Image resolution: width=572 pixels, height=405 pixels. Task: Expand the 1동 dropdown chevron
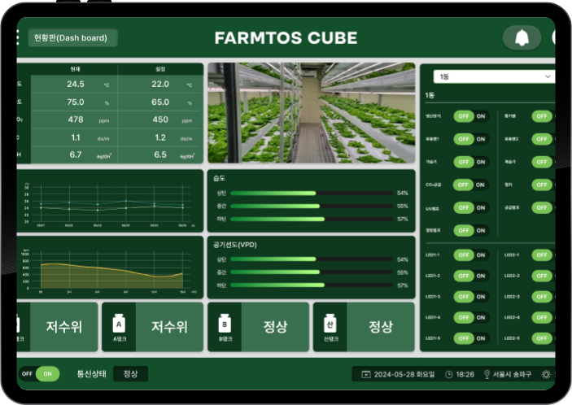pyautogui.click(x=548, y=76)
